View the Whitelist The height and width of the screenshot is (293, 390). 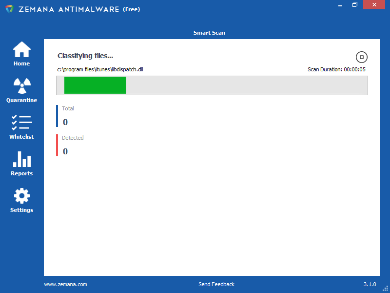tap(21, 127)
